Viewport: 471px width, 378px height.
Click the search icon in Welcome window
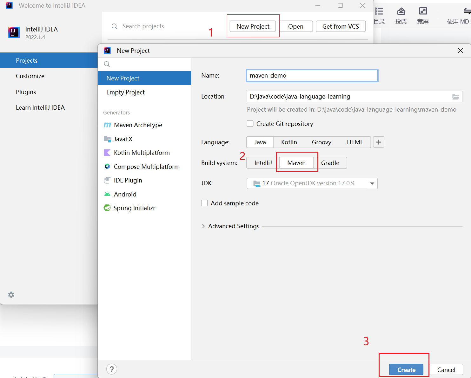[115, 26]
